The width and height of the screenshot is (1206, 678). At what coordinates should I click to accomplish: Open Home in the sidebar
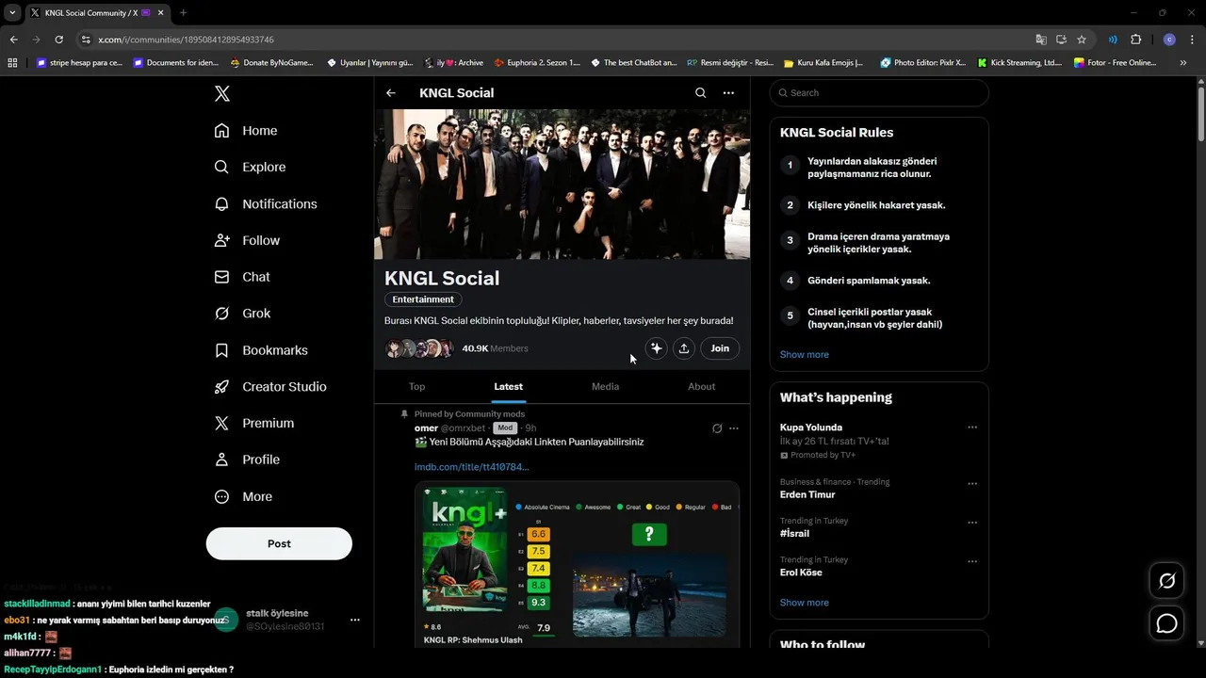tap(246, 131)
